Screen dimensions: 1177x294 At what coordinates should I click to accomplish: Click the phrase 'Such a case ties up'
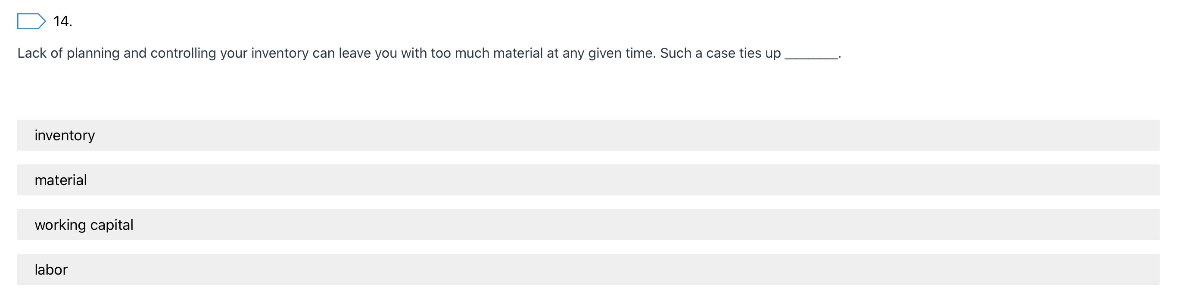(x=720, y=53)
